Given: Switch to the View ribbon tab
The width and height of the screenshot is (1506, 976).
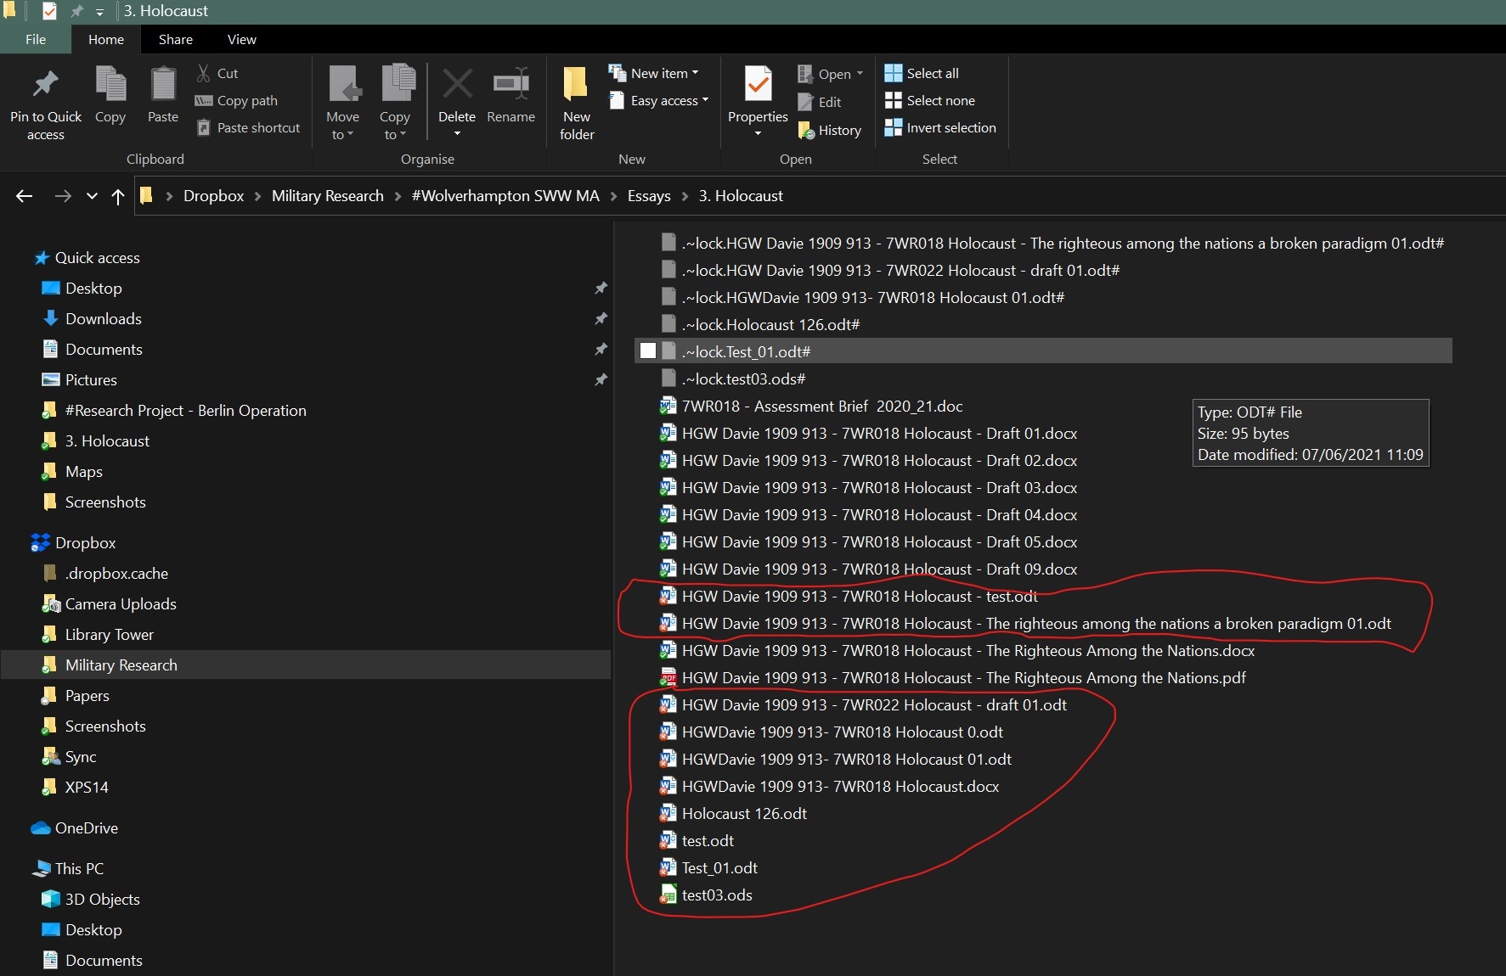Looking at the screenshot, I should pyautogui.click(x=241, y=39).
